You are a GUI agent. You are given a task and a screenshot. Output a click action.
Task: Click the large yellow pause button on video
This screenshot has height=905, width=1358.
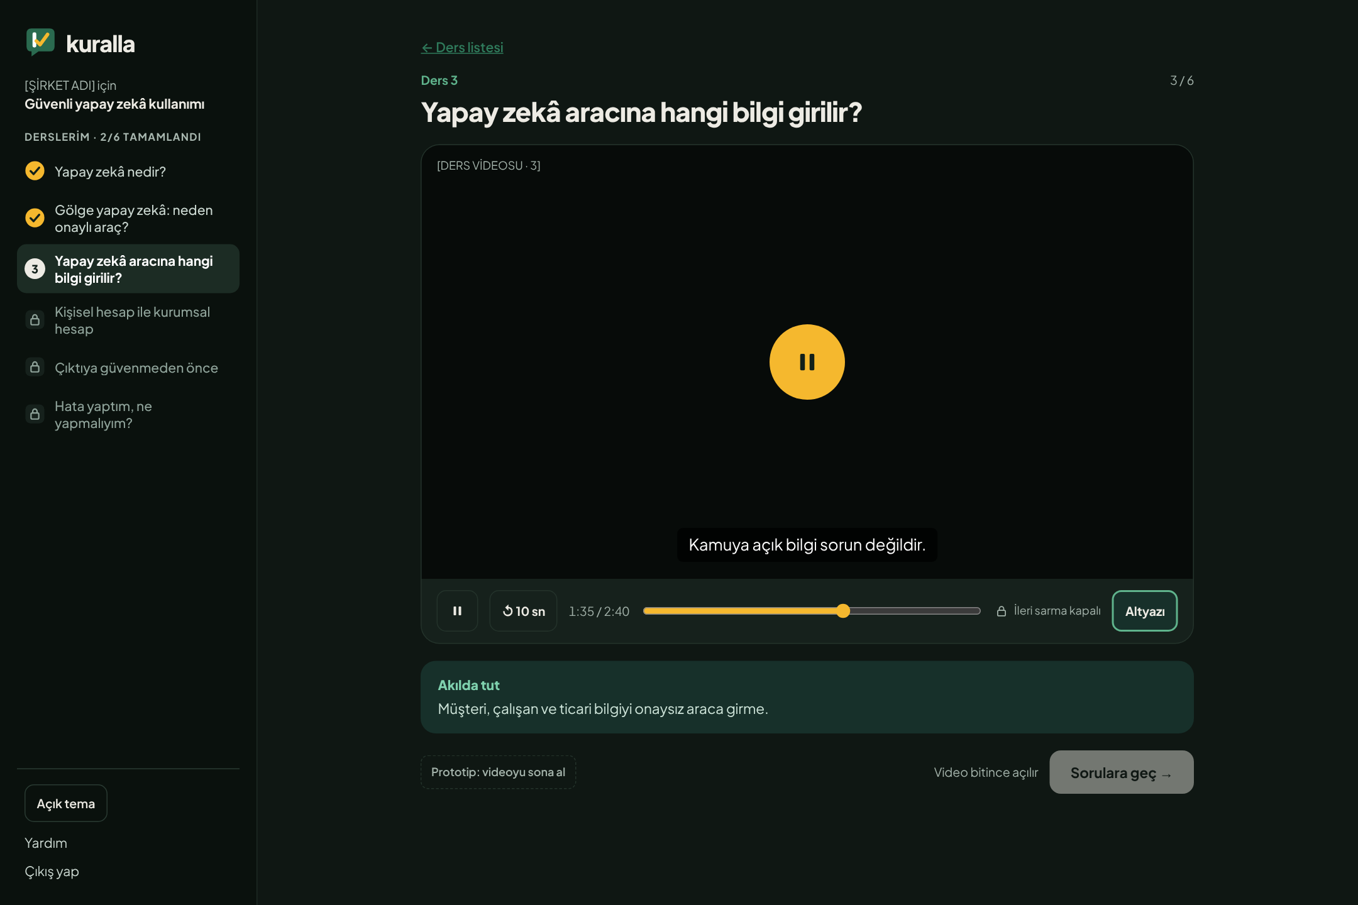[807, 362]
